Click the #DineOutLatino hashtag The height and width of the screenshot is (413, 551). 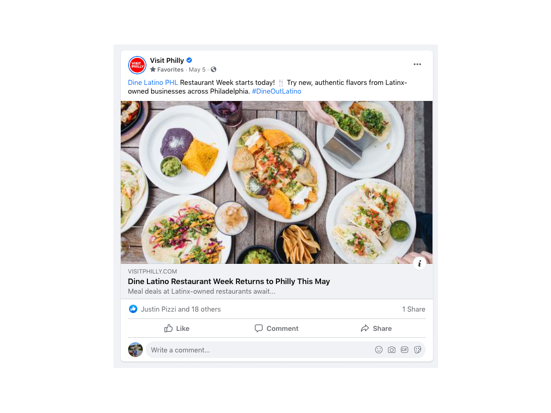276,91
